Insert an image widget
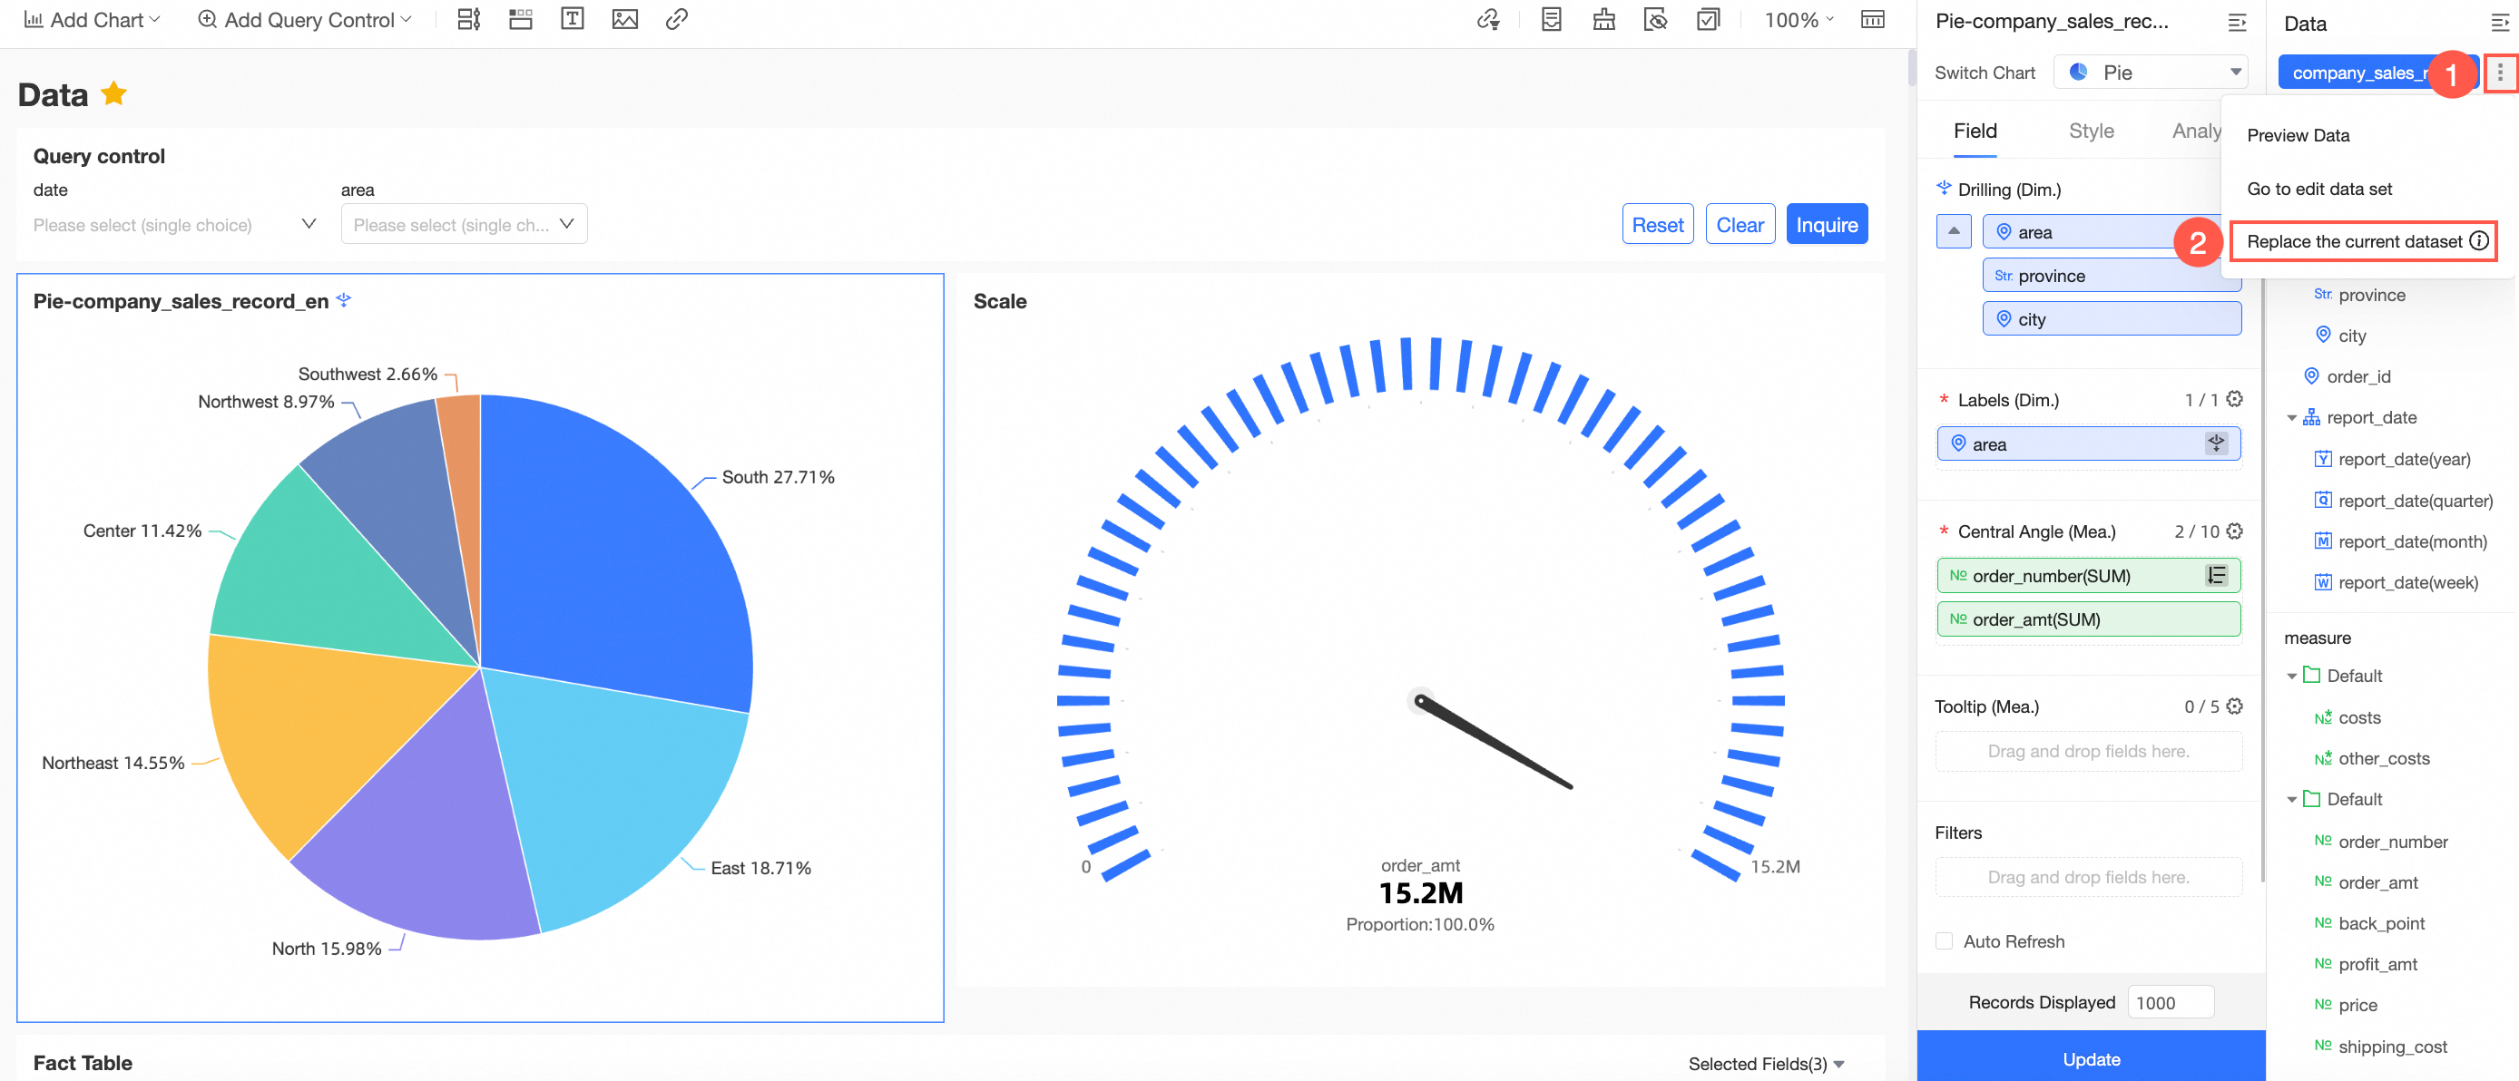The width and height of the screenshot is (2519, 1081). coord(625,20)
